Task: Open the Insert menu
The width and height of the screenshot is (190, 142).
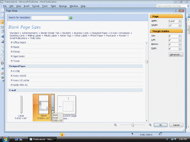Action: point(27,6)
